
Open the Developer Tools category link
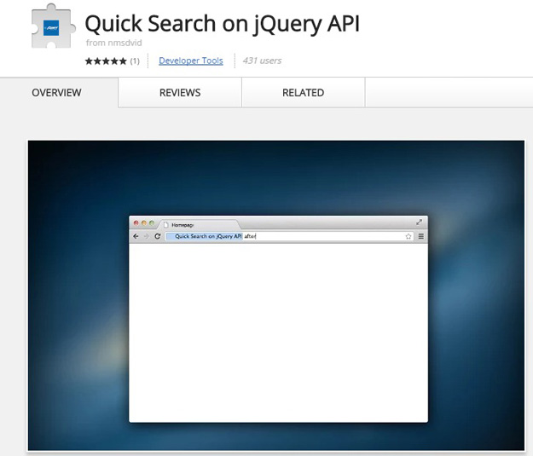(191, 61)
